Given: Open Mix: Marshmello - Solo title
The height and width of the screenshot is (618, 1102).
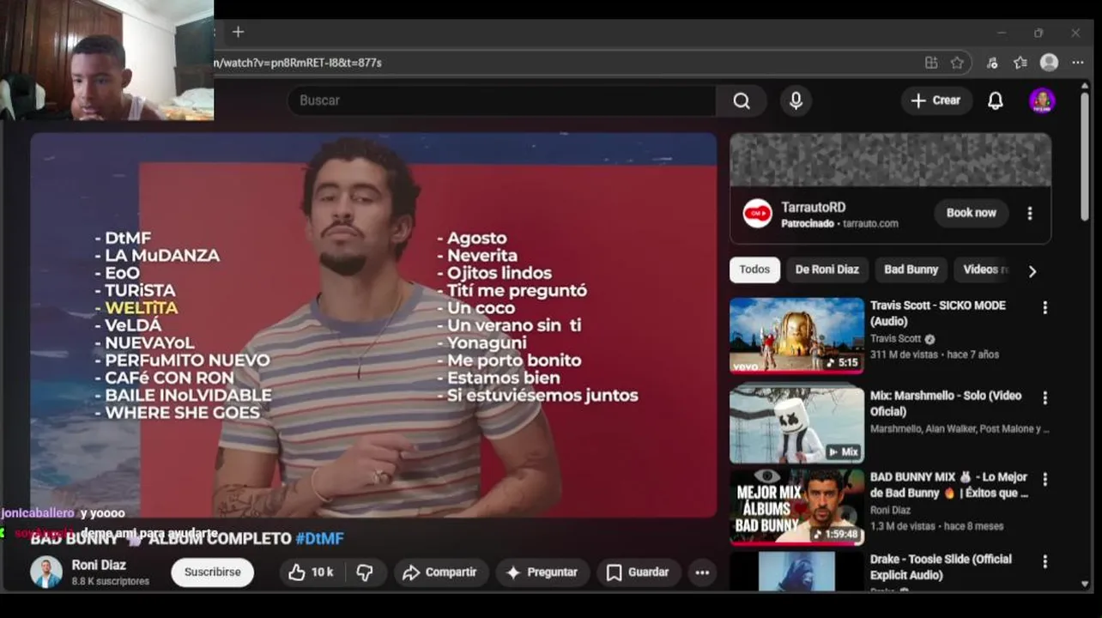Looking at the screenshot, I should pyautogui.click(x=946, y=403).
